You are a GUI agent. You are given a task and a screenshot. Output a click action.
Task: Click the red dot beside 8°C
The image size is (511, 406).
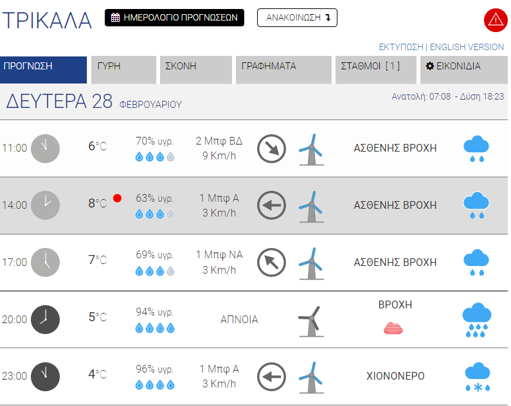pos(117,199)
